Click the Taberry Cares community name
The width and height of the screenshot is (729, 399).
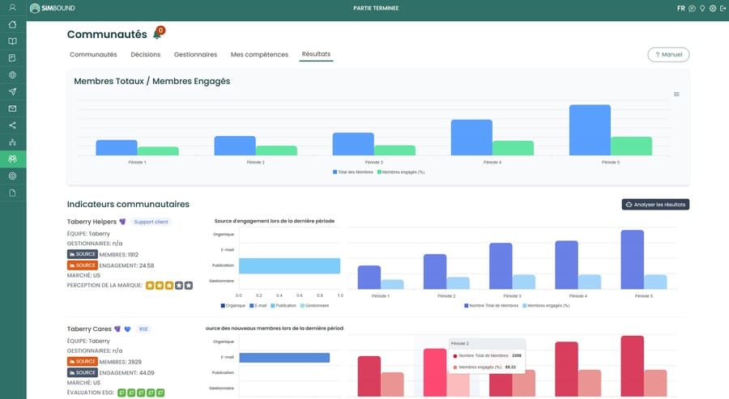89,329
